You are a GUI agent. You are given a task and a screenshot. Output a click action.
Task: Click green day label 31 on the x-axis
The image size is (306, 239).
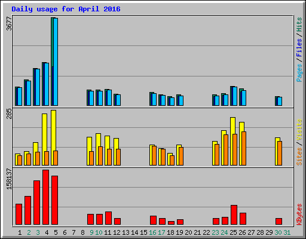(287, 232)
